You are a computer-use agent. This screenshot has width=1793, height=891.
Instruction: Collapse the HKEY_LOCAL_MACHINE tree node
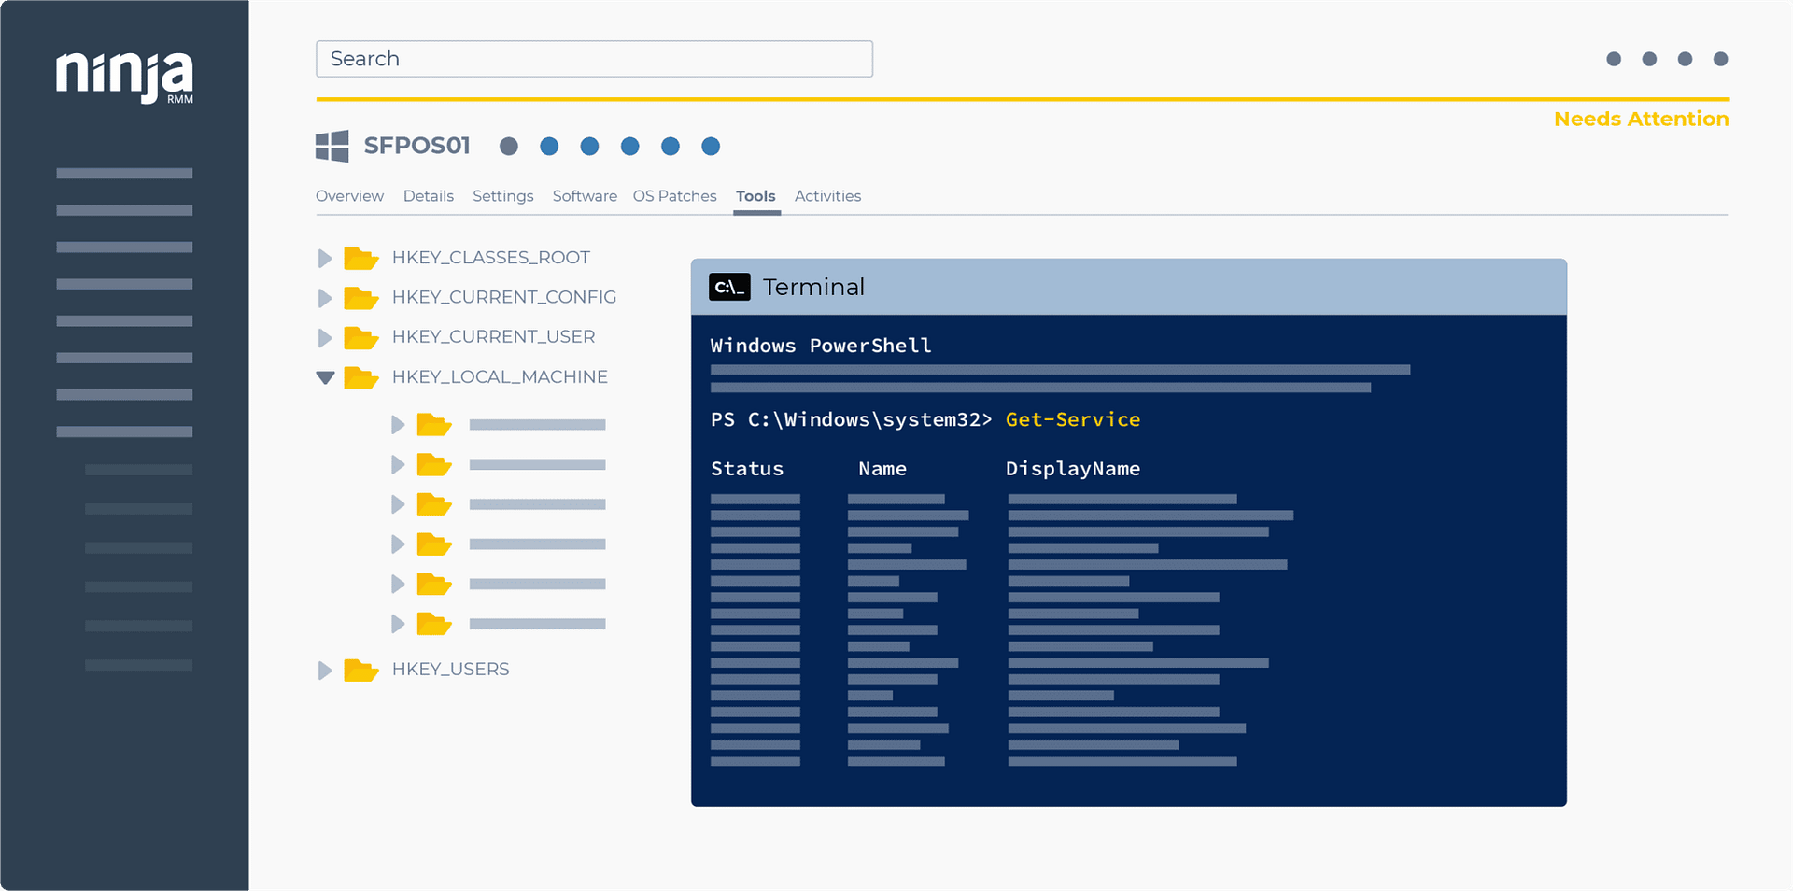324,377
